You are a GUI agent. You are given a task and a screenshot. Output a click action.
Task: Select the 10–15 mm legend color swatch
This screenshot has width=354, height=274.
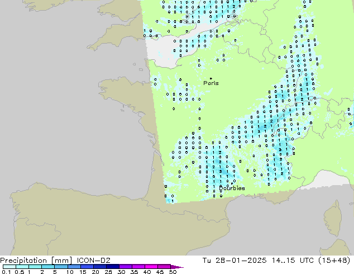(x=74, y=267)
